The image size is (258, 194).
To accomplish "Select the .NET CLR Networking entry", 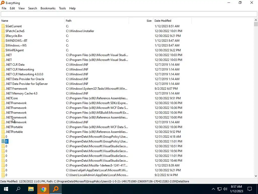I will click(20, 69).
